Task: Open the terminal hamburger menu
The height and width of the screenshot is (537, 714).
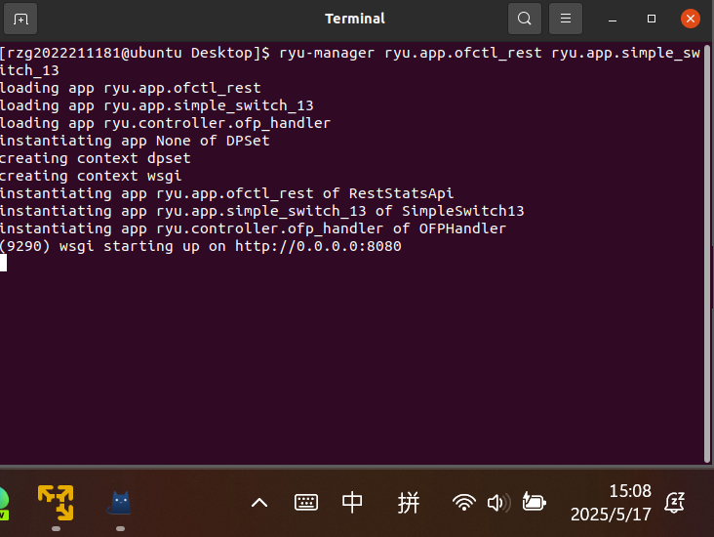Action: point(565,19)
